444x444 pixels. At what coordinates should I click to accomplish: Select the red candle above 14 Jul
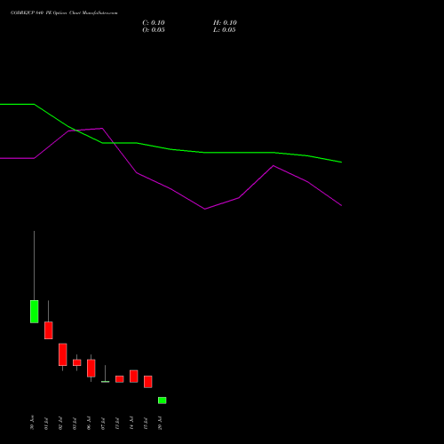click(134, 376)
